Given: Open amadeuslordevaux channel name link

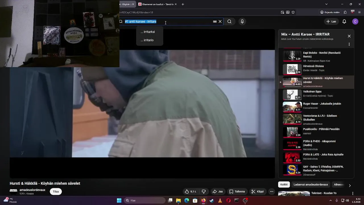Looking at the screenshot, I should click(32, 190).
